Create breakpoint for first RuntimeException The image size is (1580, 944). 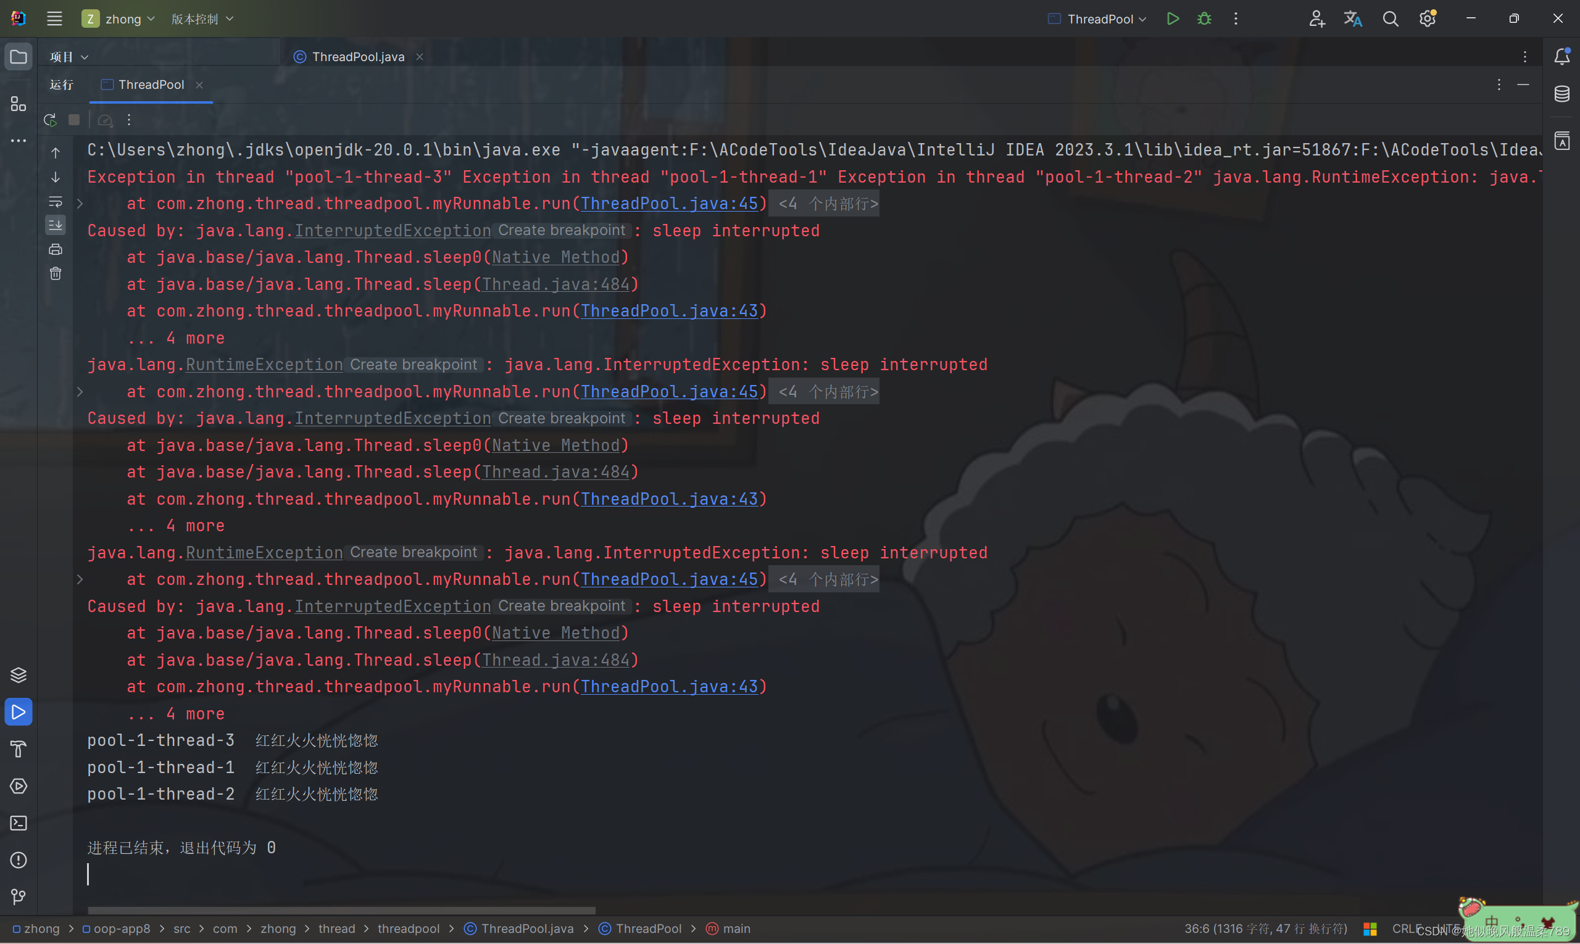[x=414, y=365]
